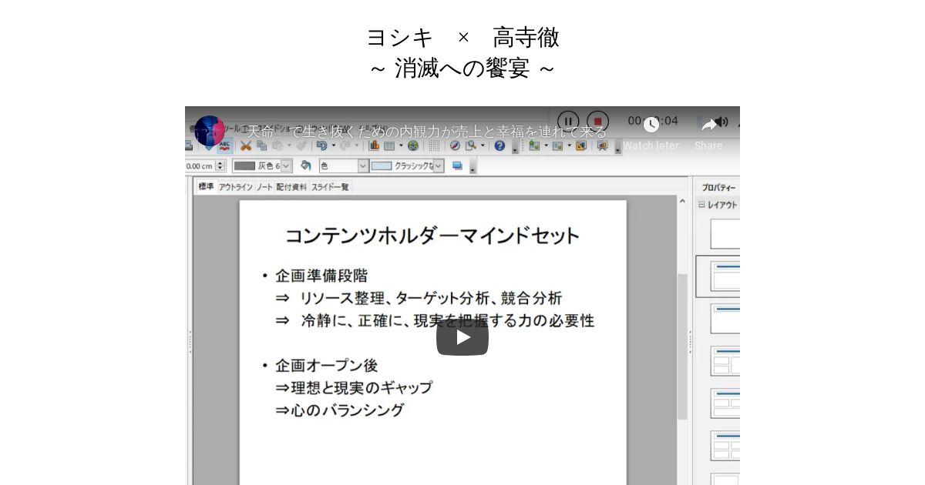Toggle the display grid icon
Viewport: 925px width, 485px height.
[434, 145]
